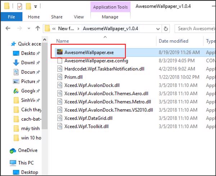Viewport: 216px width, 176px height.
Task: Click New folder icon in quick access toolbar
Action: click(28, 6)
